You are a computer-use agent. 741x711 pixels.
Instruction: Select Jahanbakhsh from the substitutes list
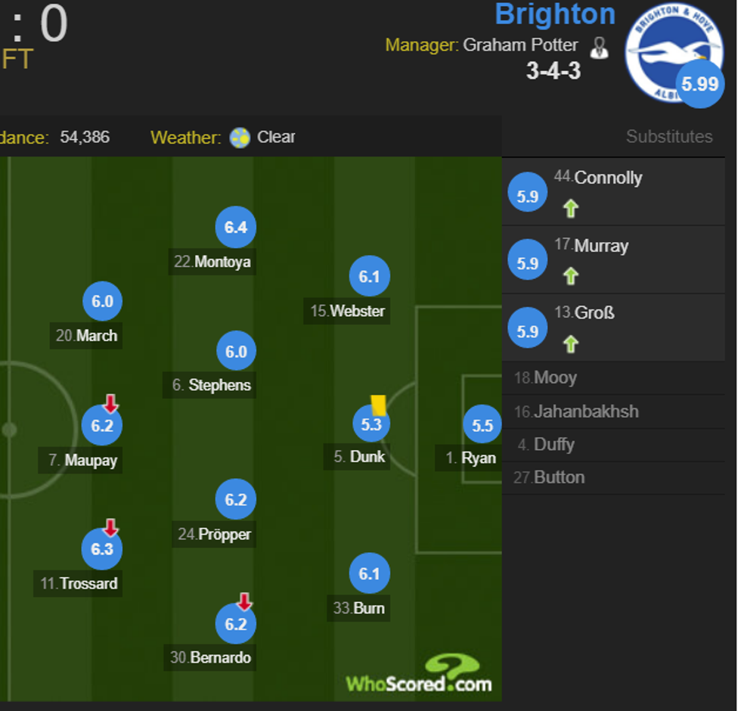coord(586,411)
